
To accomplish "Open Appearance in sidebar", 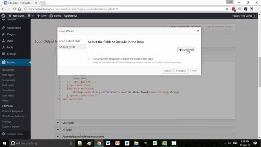I will click(14, 28).
